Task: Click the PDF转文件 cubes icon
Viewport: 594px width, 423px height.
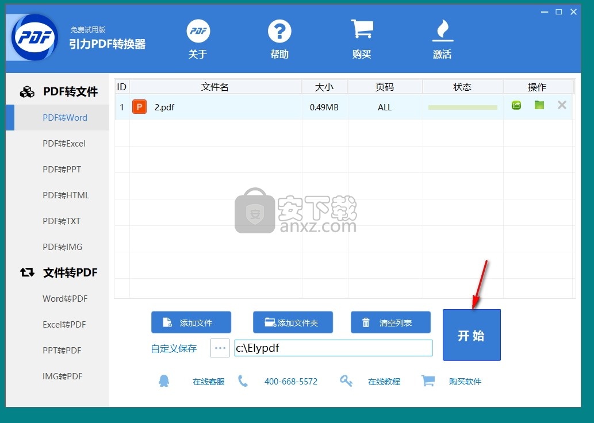Action: pyautogui.click(x=27, y=91)
